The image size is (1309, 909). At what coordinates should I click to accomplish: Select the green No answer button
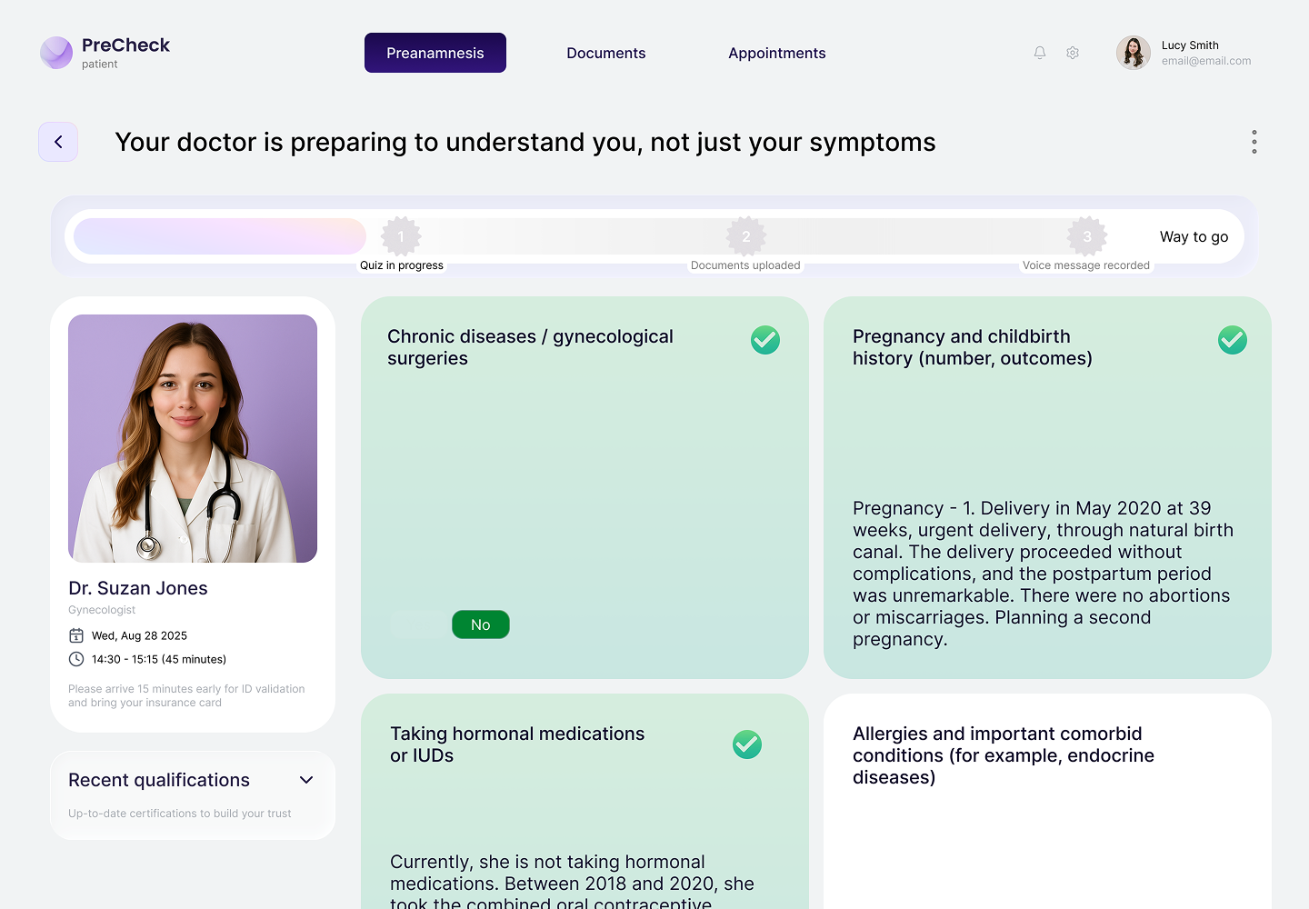coord(481,624)
